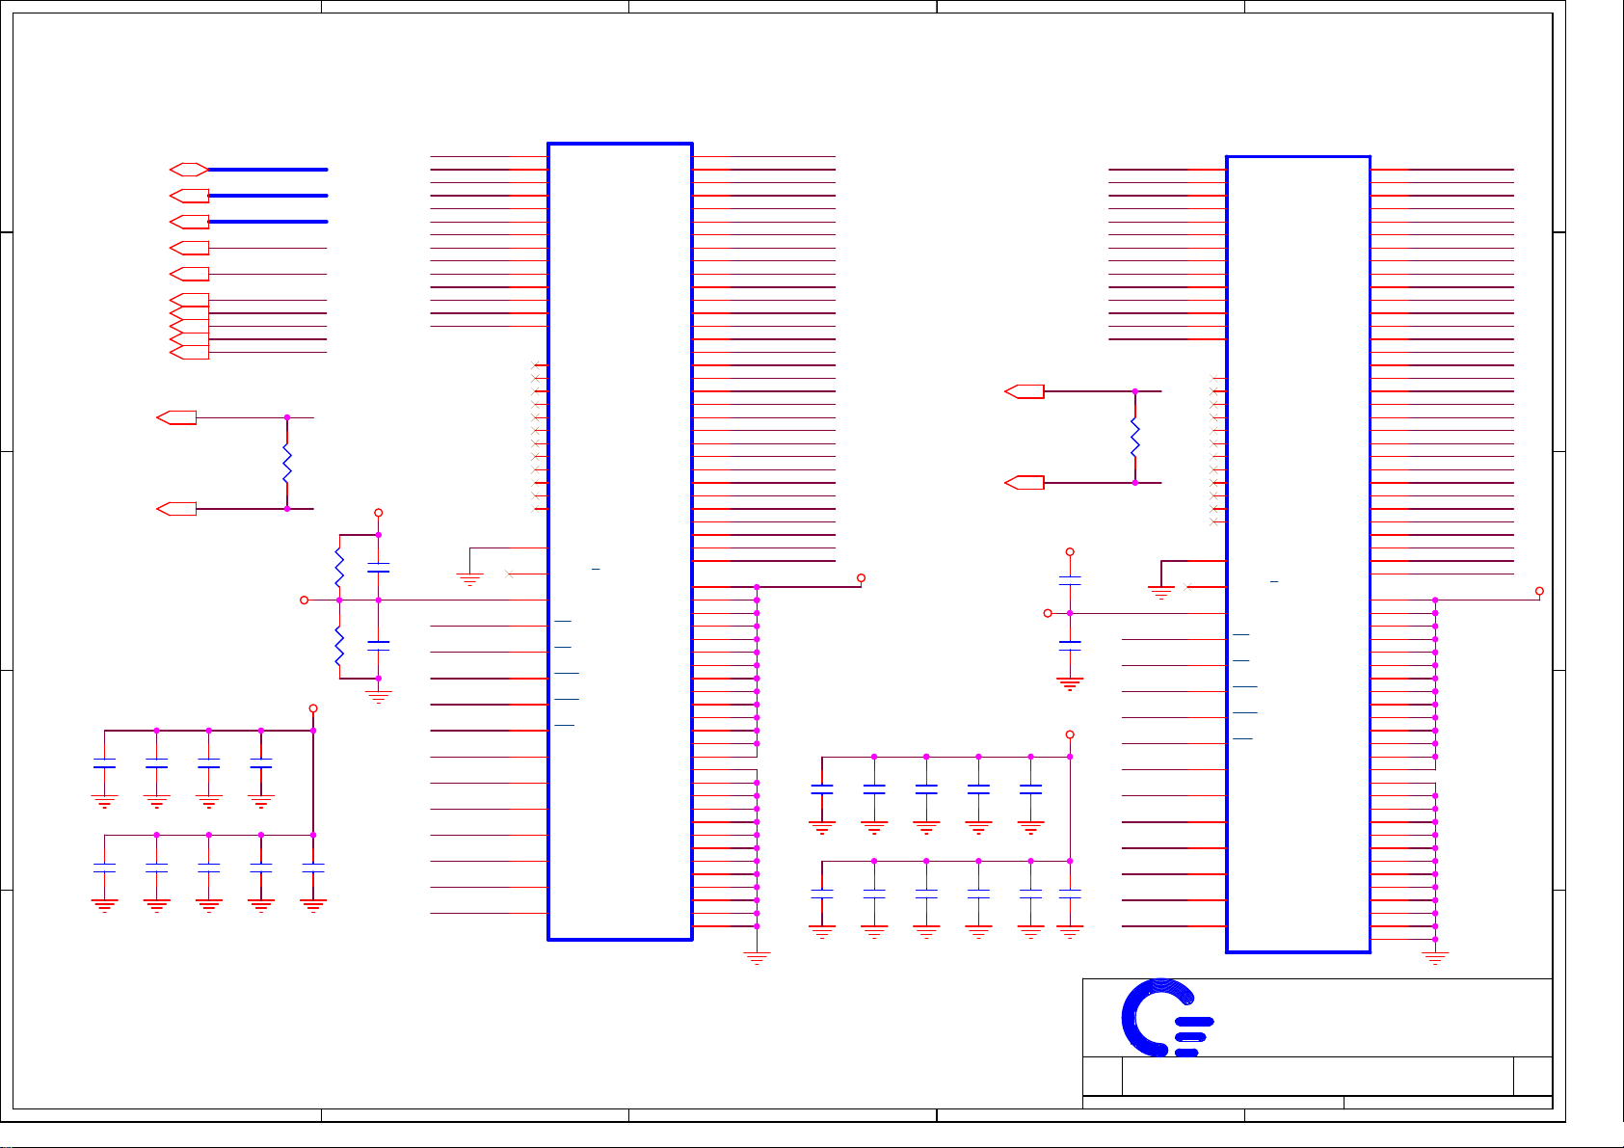Click power circle above center decoupling capacitor bank
Viewport: 1624px width, 1148px height.
tap(1070, 734)
